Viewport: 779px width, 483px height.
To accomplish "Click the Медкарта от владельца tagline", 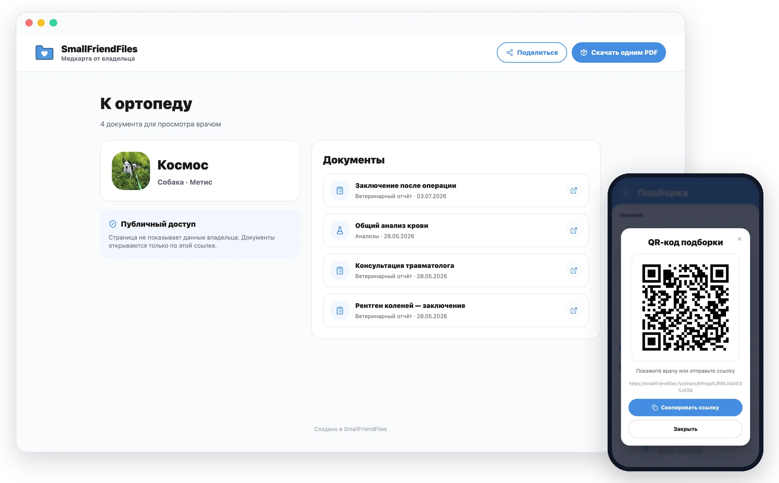I will pos(98,59).
